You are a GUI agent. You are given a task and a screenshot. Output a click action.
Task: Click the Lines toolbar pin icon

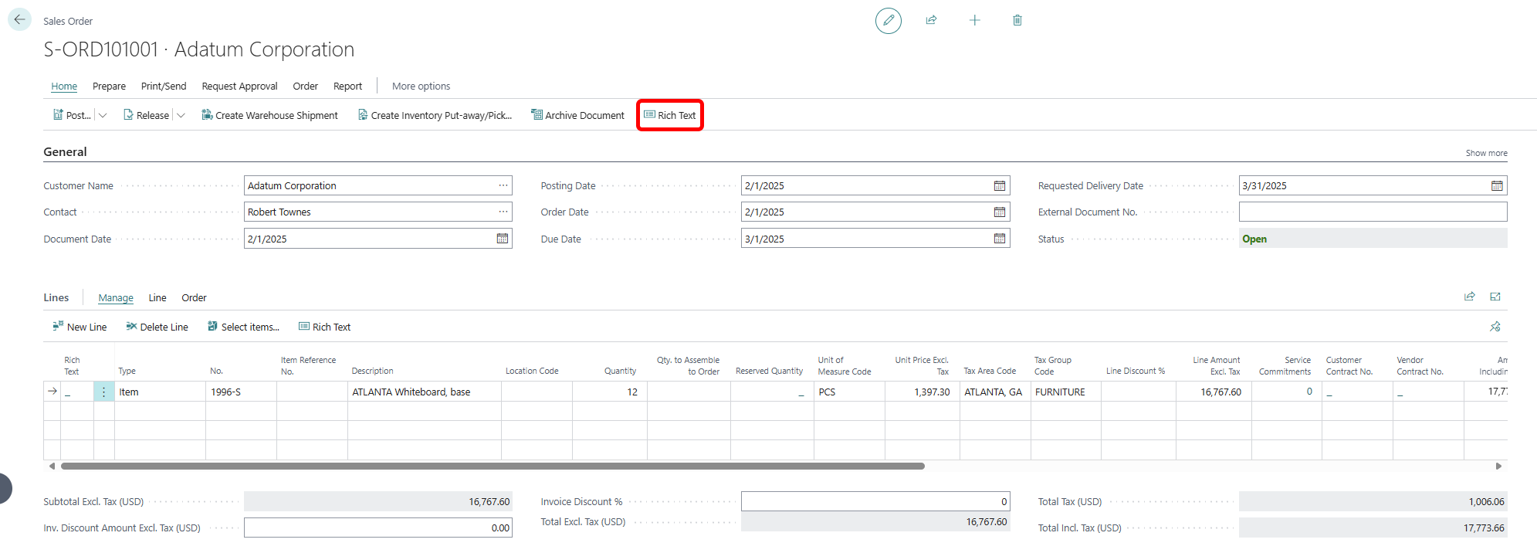(x=1495, y=327)
